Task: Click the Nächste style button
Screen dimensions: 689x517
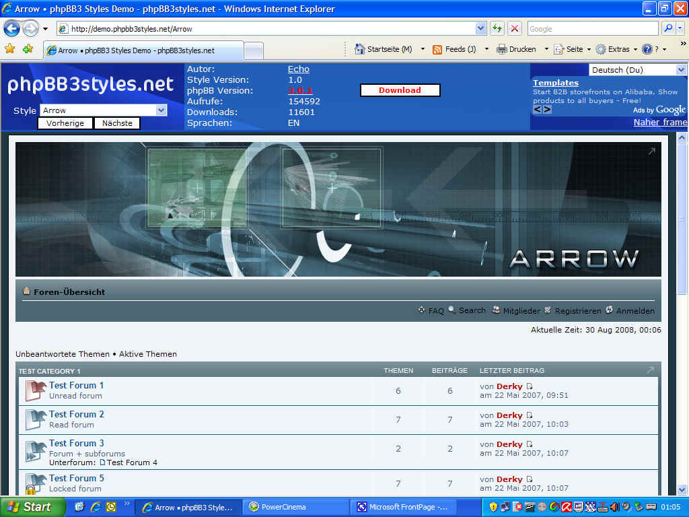Action: [117, 123]
